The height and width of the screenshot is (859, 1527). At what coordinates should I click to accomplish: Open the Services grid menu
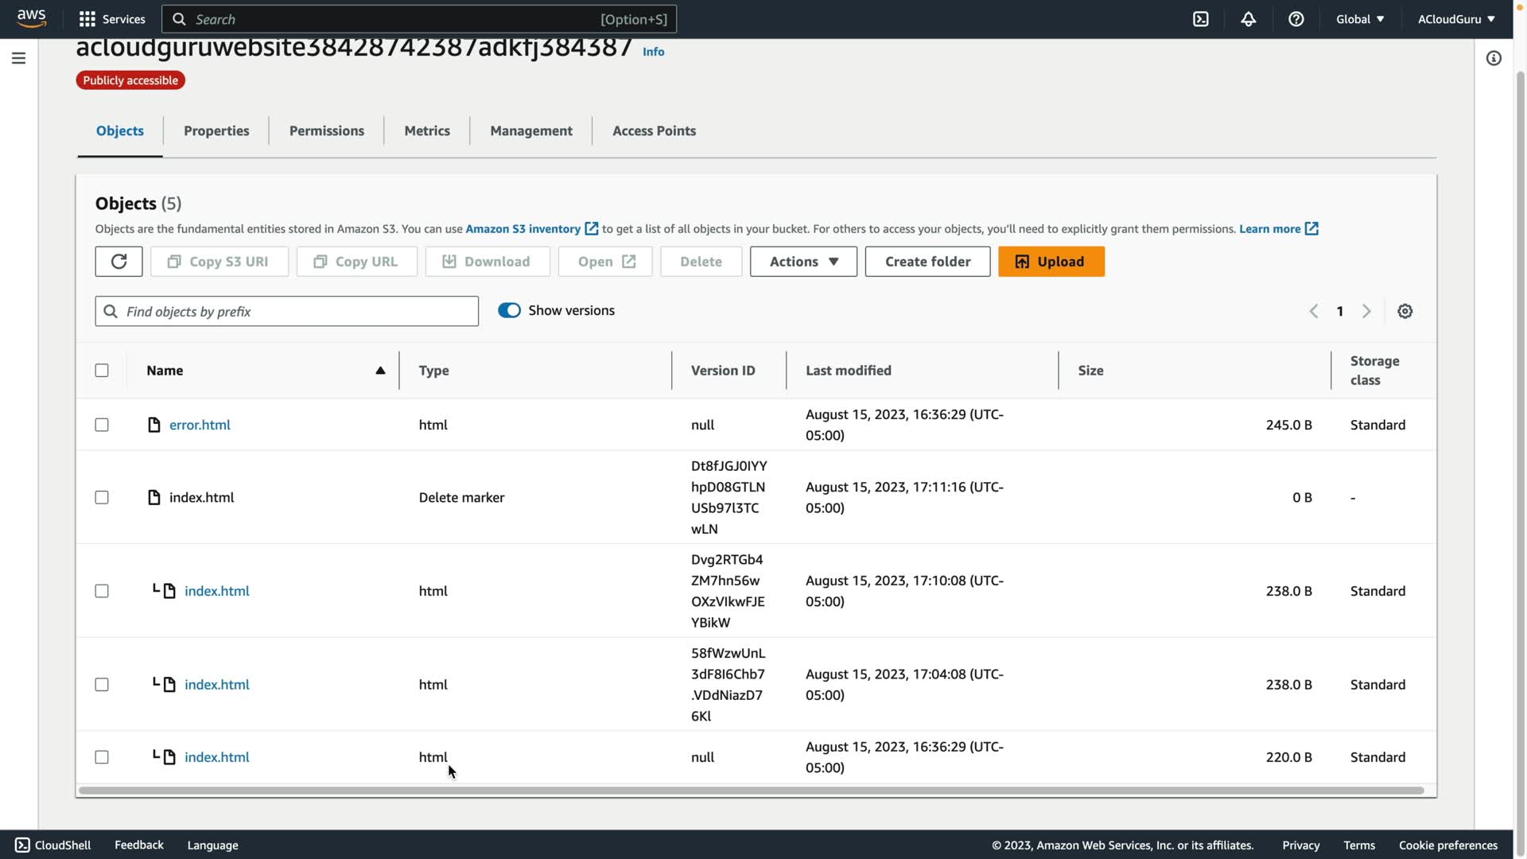(112, 19)
